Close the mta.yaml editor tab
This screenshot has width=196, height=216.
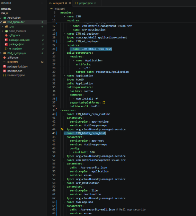click(x=70, y=3)
